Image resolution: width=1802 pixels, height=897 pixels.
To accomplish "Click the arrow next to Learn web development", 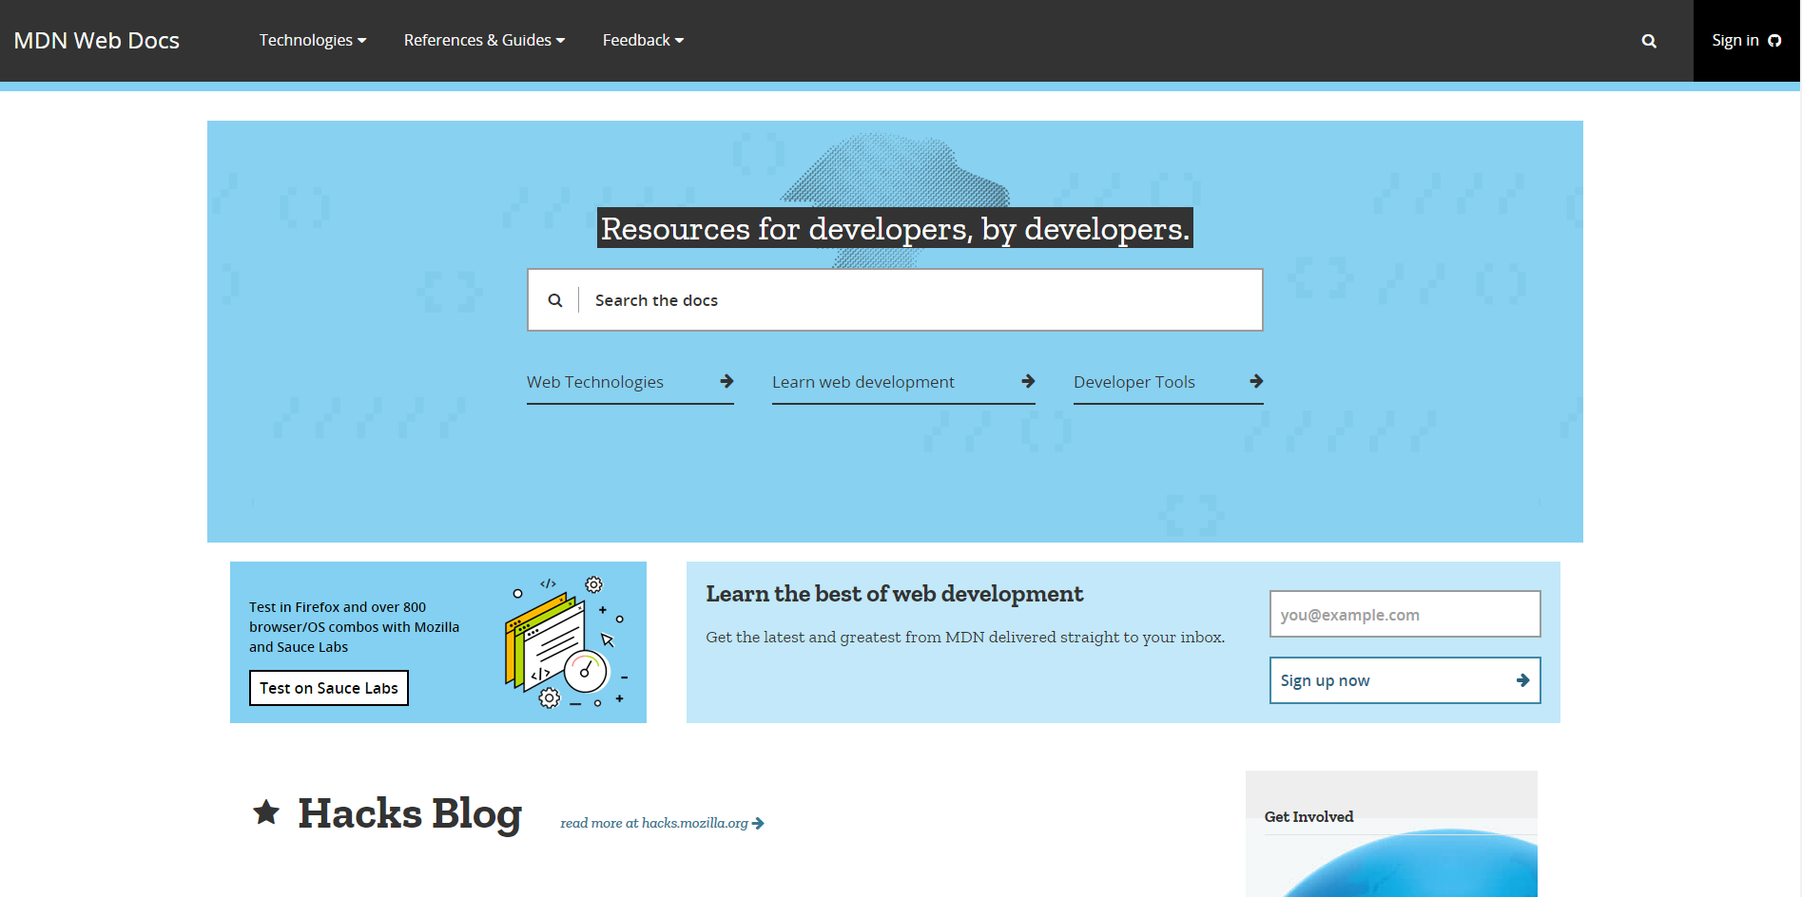I will (1028, 381).
